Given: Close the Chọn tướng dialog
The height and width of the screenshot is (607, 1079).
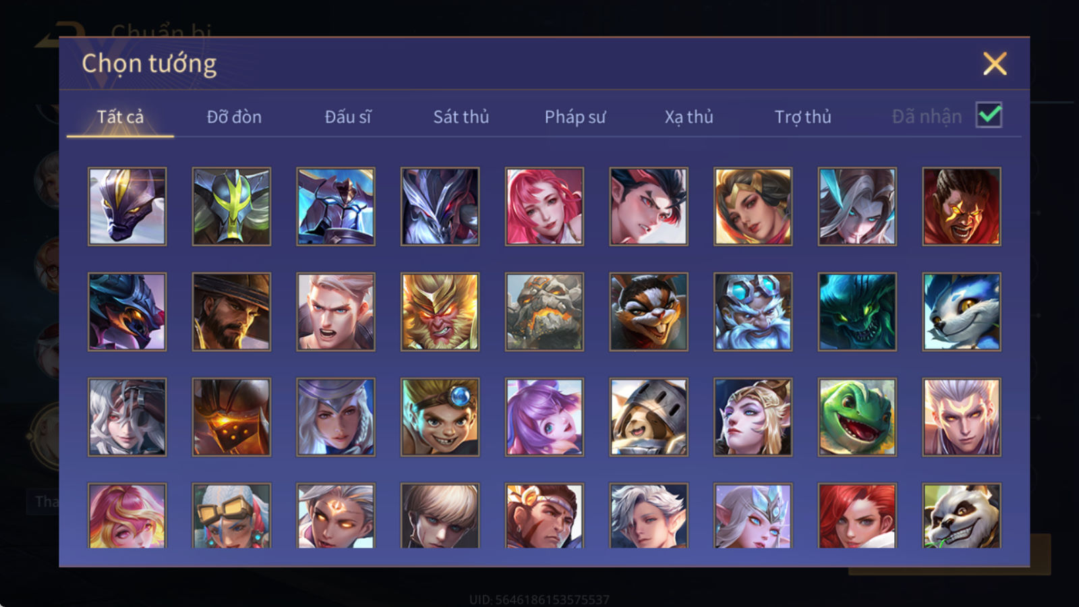Looking at the screenshot, I should (995, 63).
